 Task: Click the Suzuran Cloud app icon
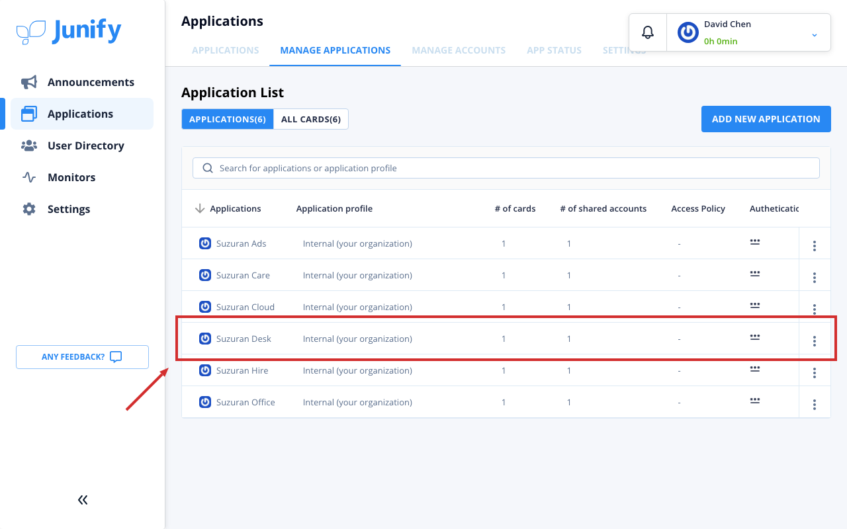(x=205, y=307)
